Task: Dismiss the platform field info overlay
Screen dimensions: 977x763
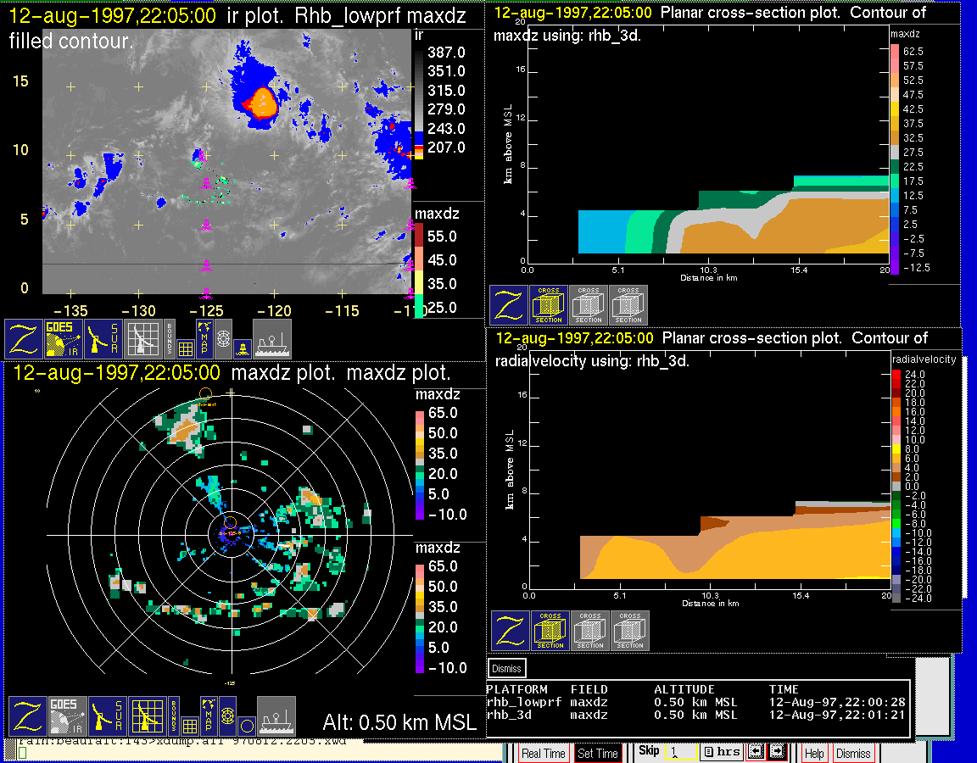Action: coord(506,668)
